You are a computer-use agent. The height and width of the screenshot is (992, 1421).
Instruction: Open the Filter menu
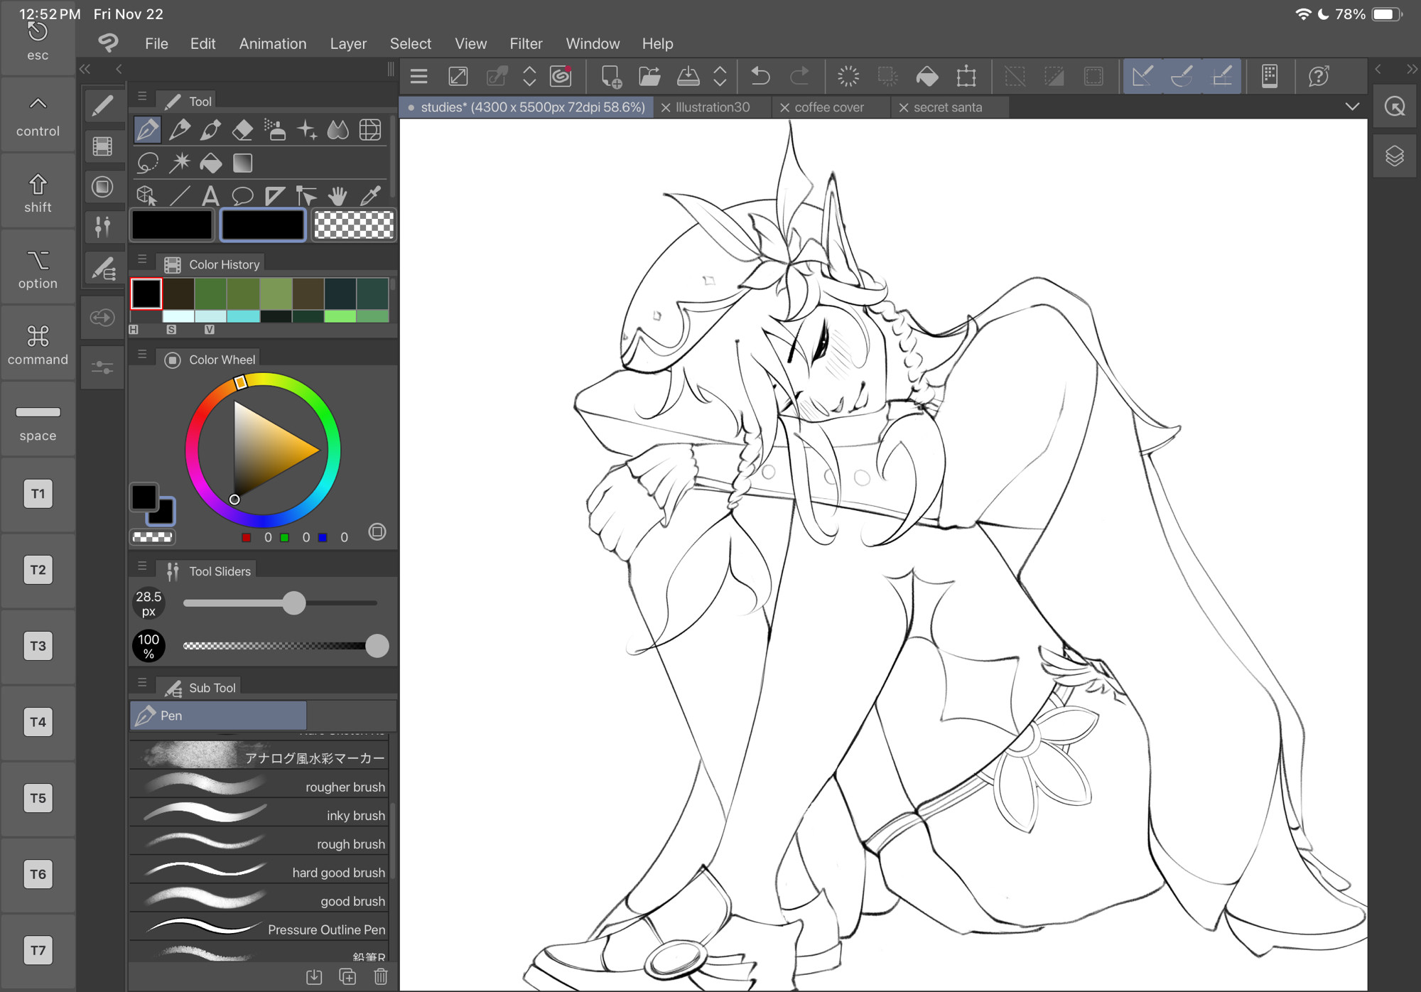[526, 43]
